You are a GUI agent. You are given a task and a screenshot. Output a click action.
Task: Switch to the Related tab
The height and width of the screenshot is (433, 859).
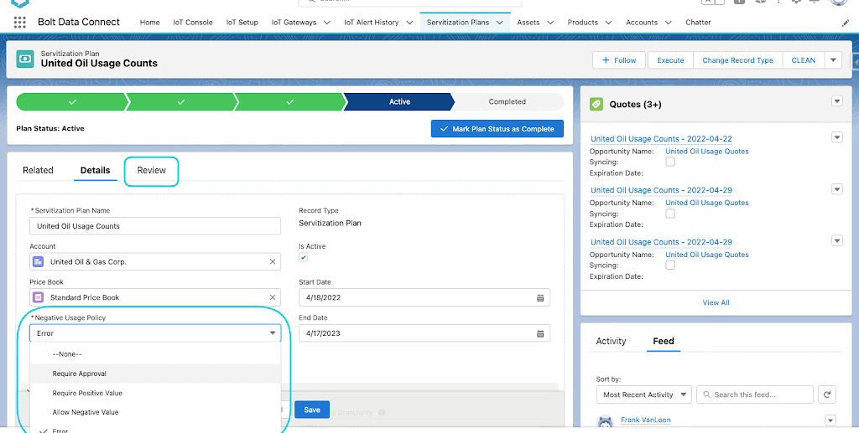point(38,170)
